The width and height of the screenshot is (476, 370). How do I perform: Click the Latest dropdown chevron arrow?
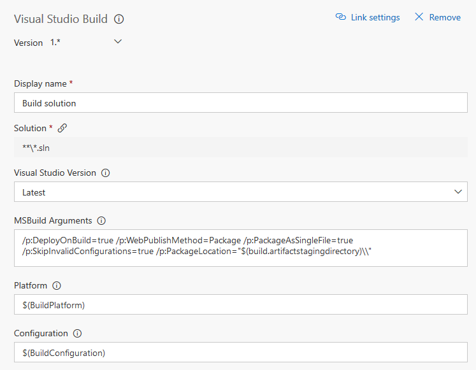pos(458,192)
